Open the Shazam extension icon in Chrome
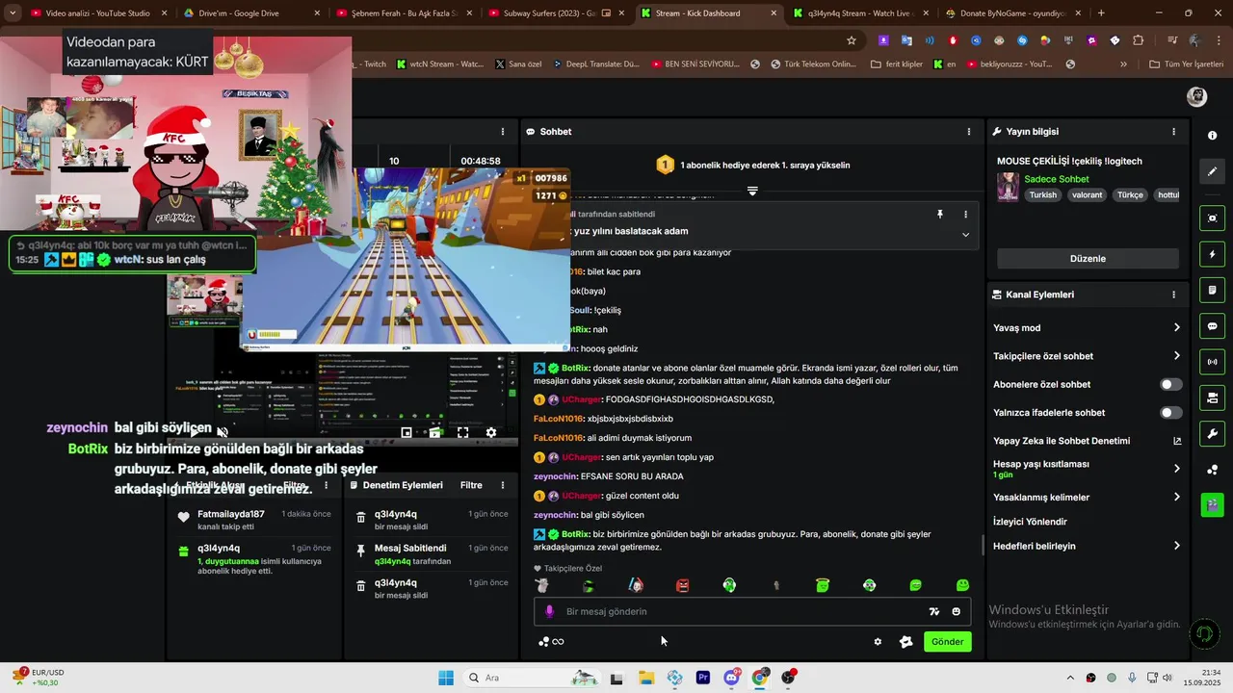This screenshot has height=693, width=1233. (1022, 40)
